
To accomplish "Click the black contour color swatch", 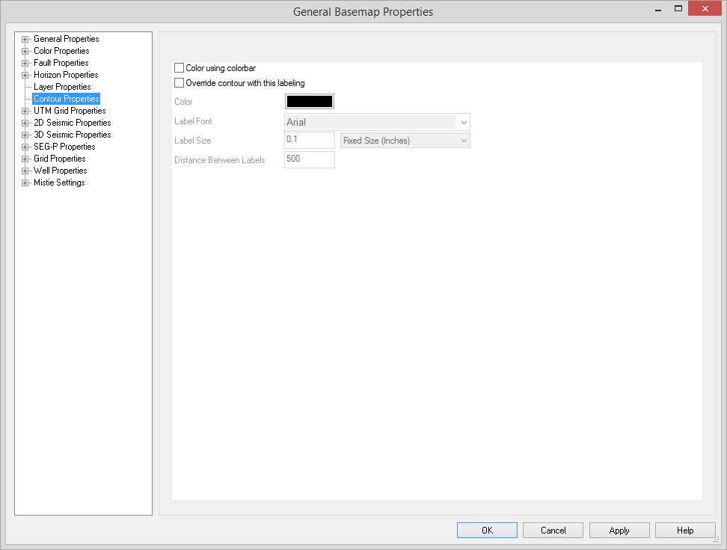I will pos(310,101).
